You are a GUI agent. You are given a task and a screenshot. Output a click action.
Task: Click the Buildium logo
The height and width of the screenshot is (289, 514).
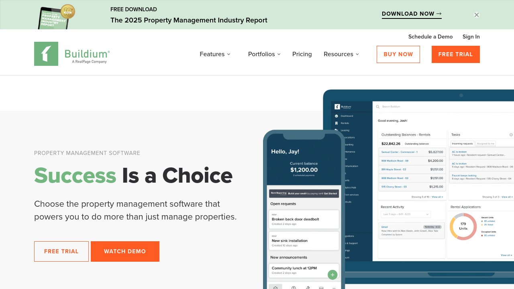coord(72,54)
